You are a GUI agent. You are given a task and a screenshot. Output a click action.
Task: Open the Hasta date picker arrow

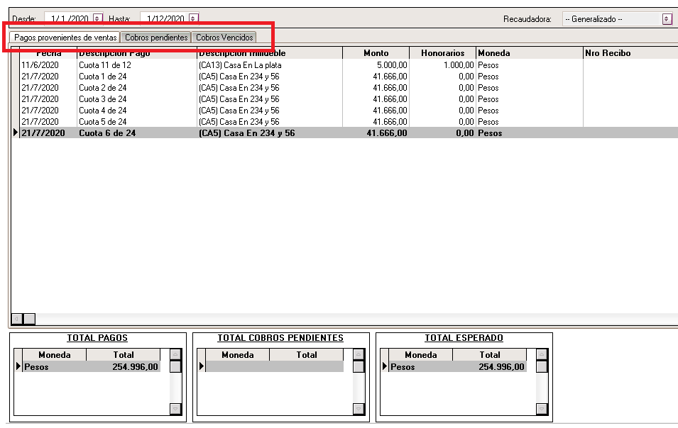194,18
